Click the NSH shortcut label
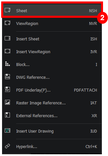Screen dimensions: 108x156 tap(93, 11)
